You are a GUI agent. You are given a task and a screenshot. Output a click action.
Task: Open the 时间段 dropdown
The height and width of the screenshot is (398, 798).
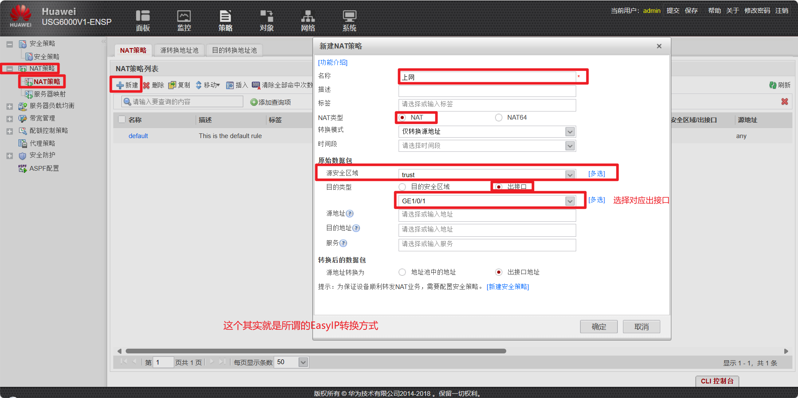coord(570,146)
